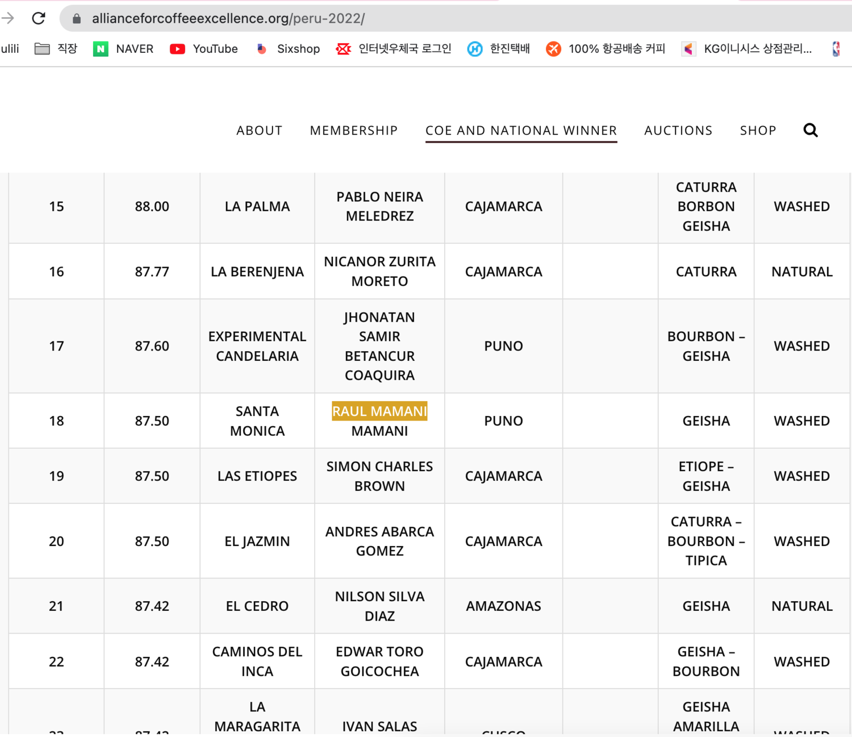
Task: Click the browser reload icon
Action: (39, 19)
